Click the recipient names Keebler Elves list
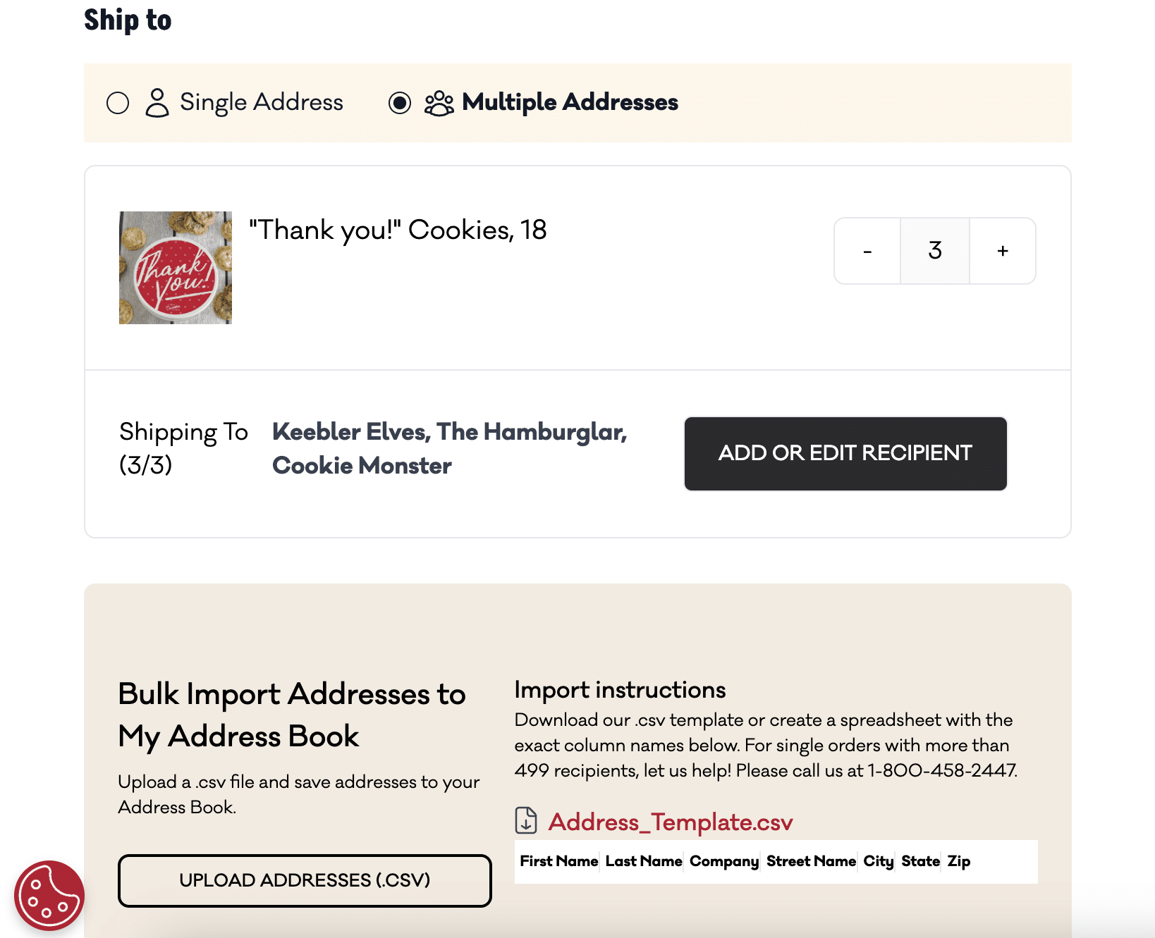This screenshot has height=938, width=1155. (x=449, y=448)
